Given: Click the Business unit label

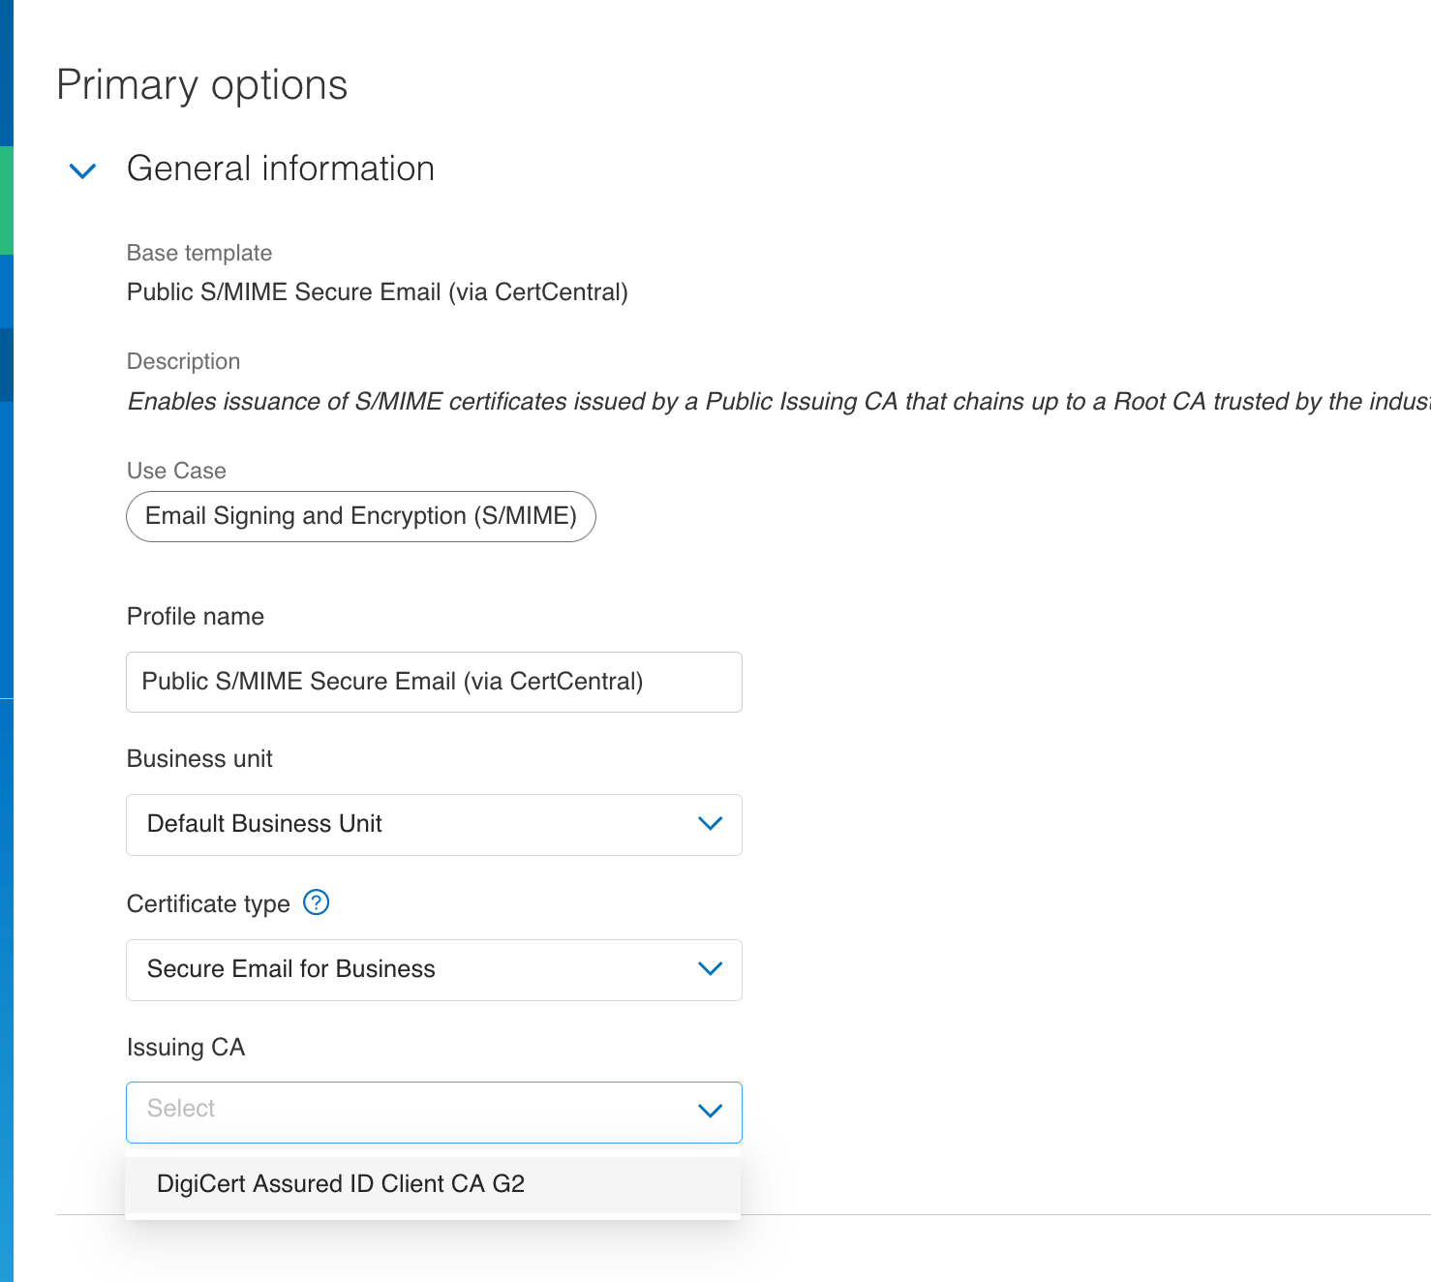Looking at the screenshot, I should pos(199,759).
